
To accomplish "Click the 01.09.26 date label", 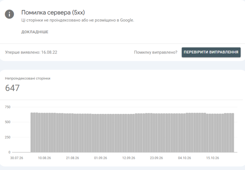I will 101,158.
